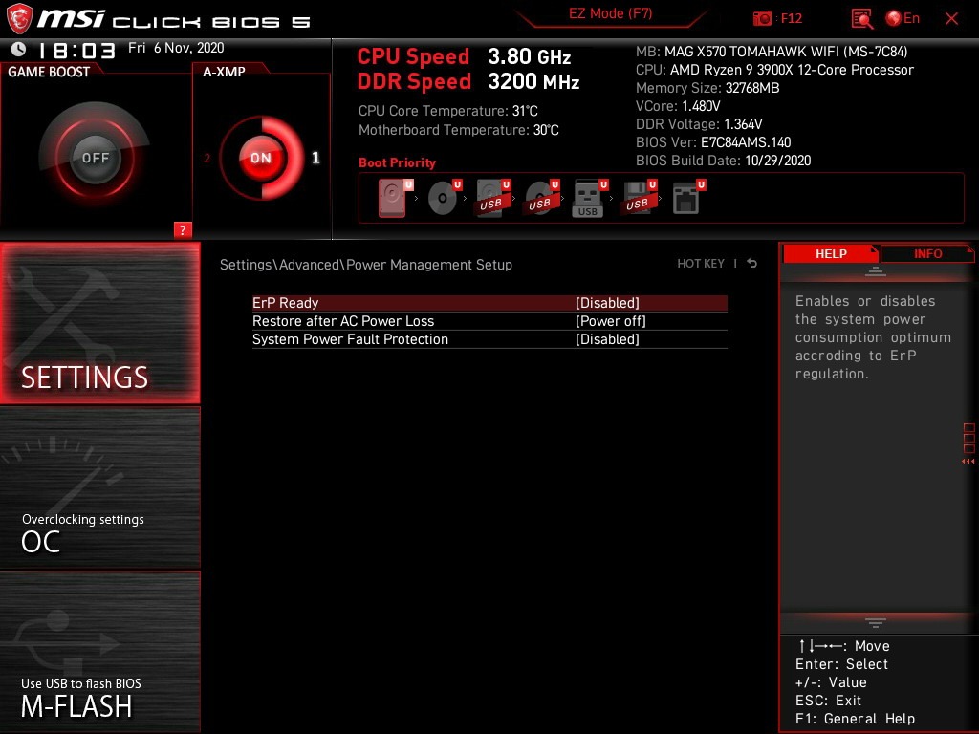Viewport: 979px width, 734px height.
Task: Click the BIOS Ver: E7C84AMS.140 line
Action: click(713, 141)
